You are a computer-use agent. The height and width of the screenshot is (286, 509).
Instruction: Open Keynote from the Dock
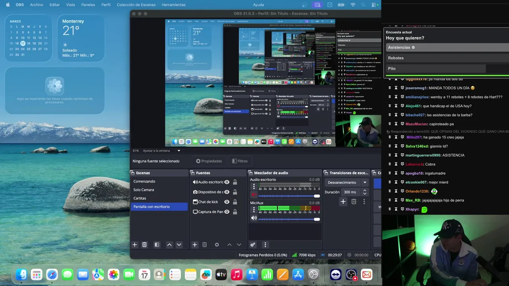tap(252, 274)
